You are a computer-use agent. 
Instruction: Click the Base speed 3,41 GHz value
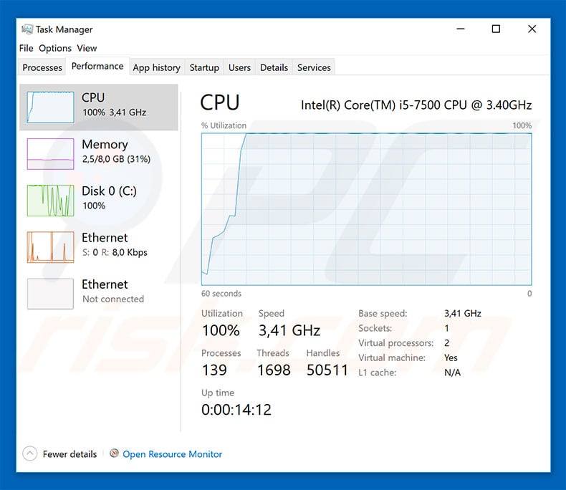click(x=463, y=313)
